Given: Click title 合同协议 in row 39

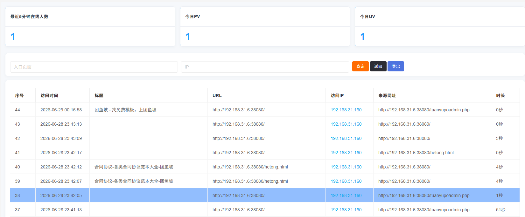Looking at the screenshot, I should click(x=134, y=181).
